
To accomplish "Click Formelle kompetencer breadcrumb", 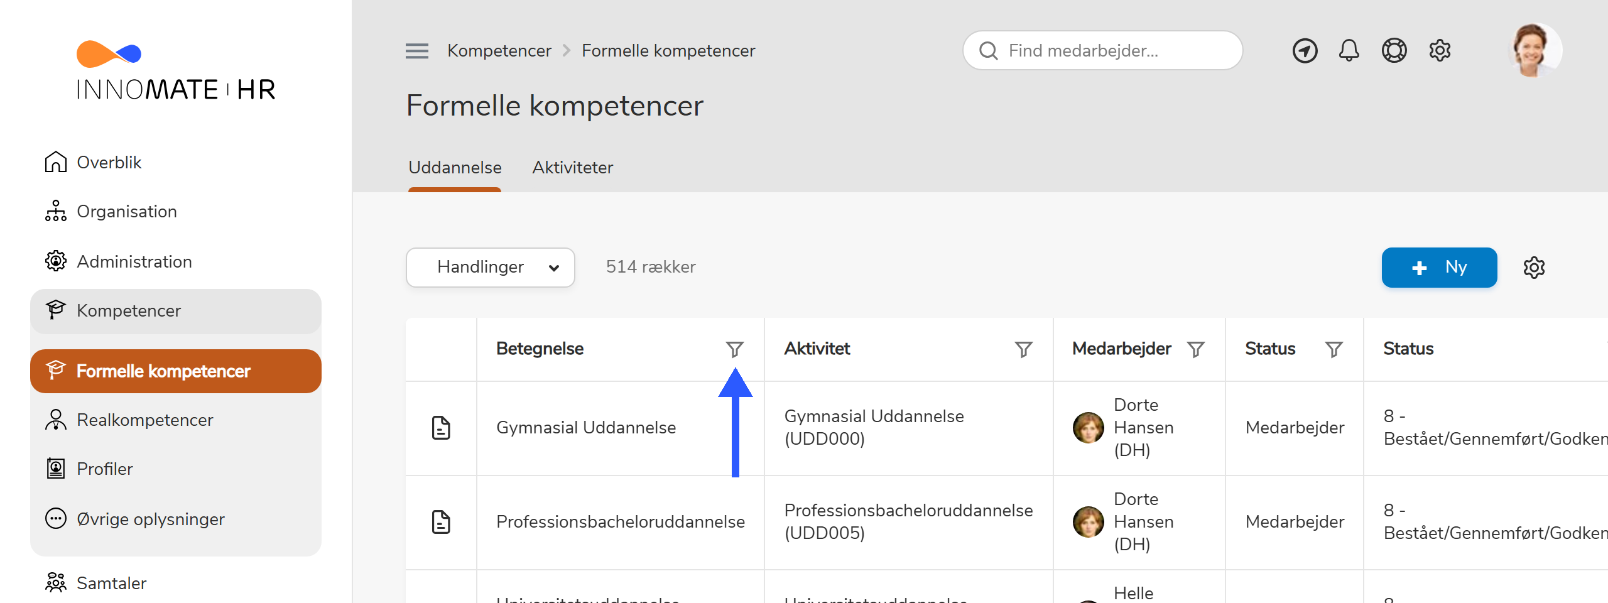I will click(x=668, y=50).
